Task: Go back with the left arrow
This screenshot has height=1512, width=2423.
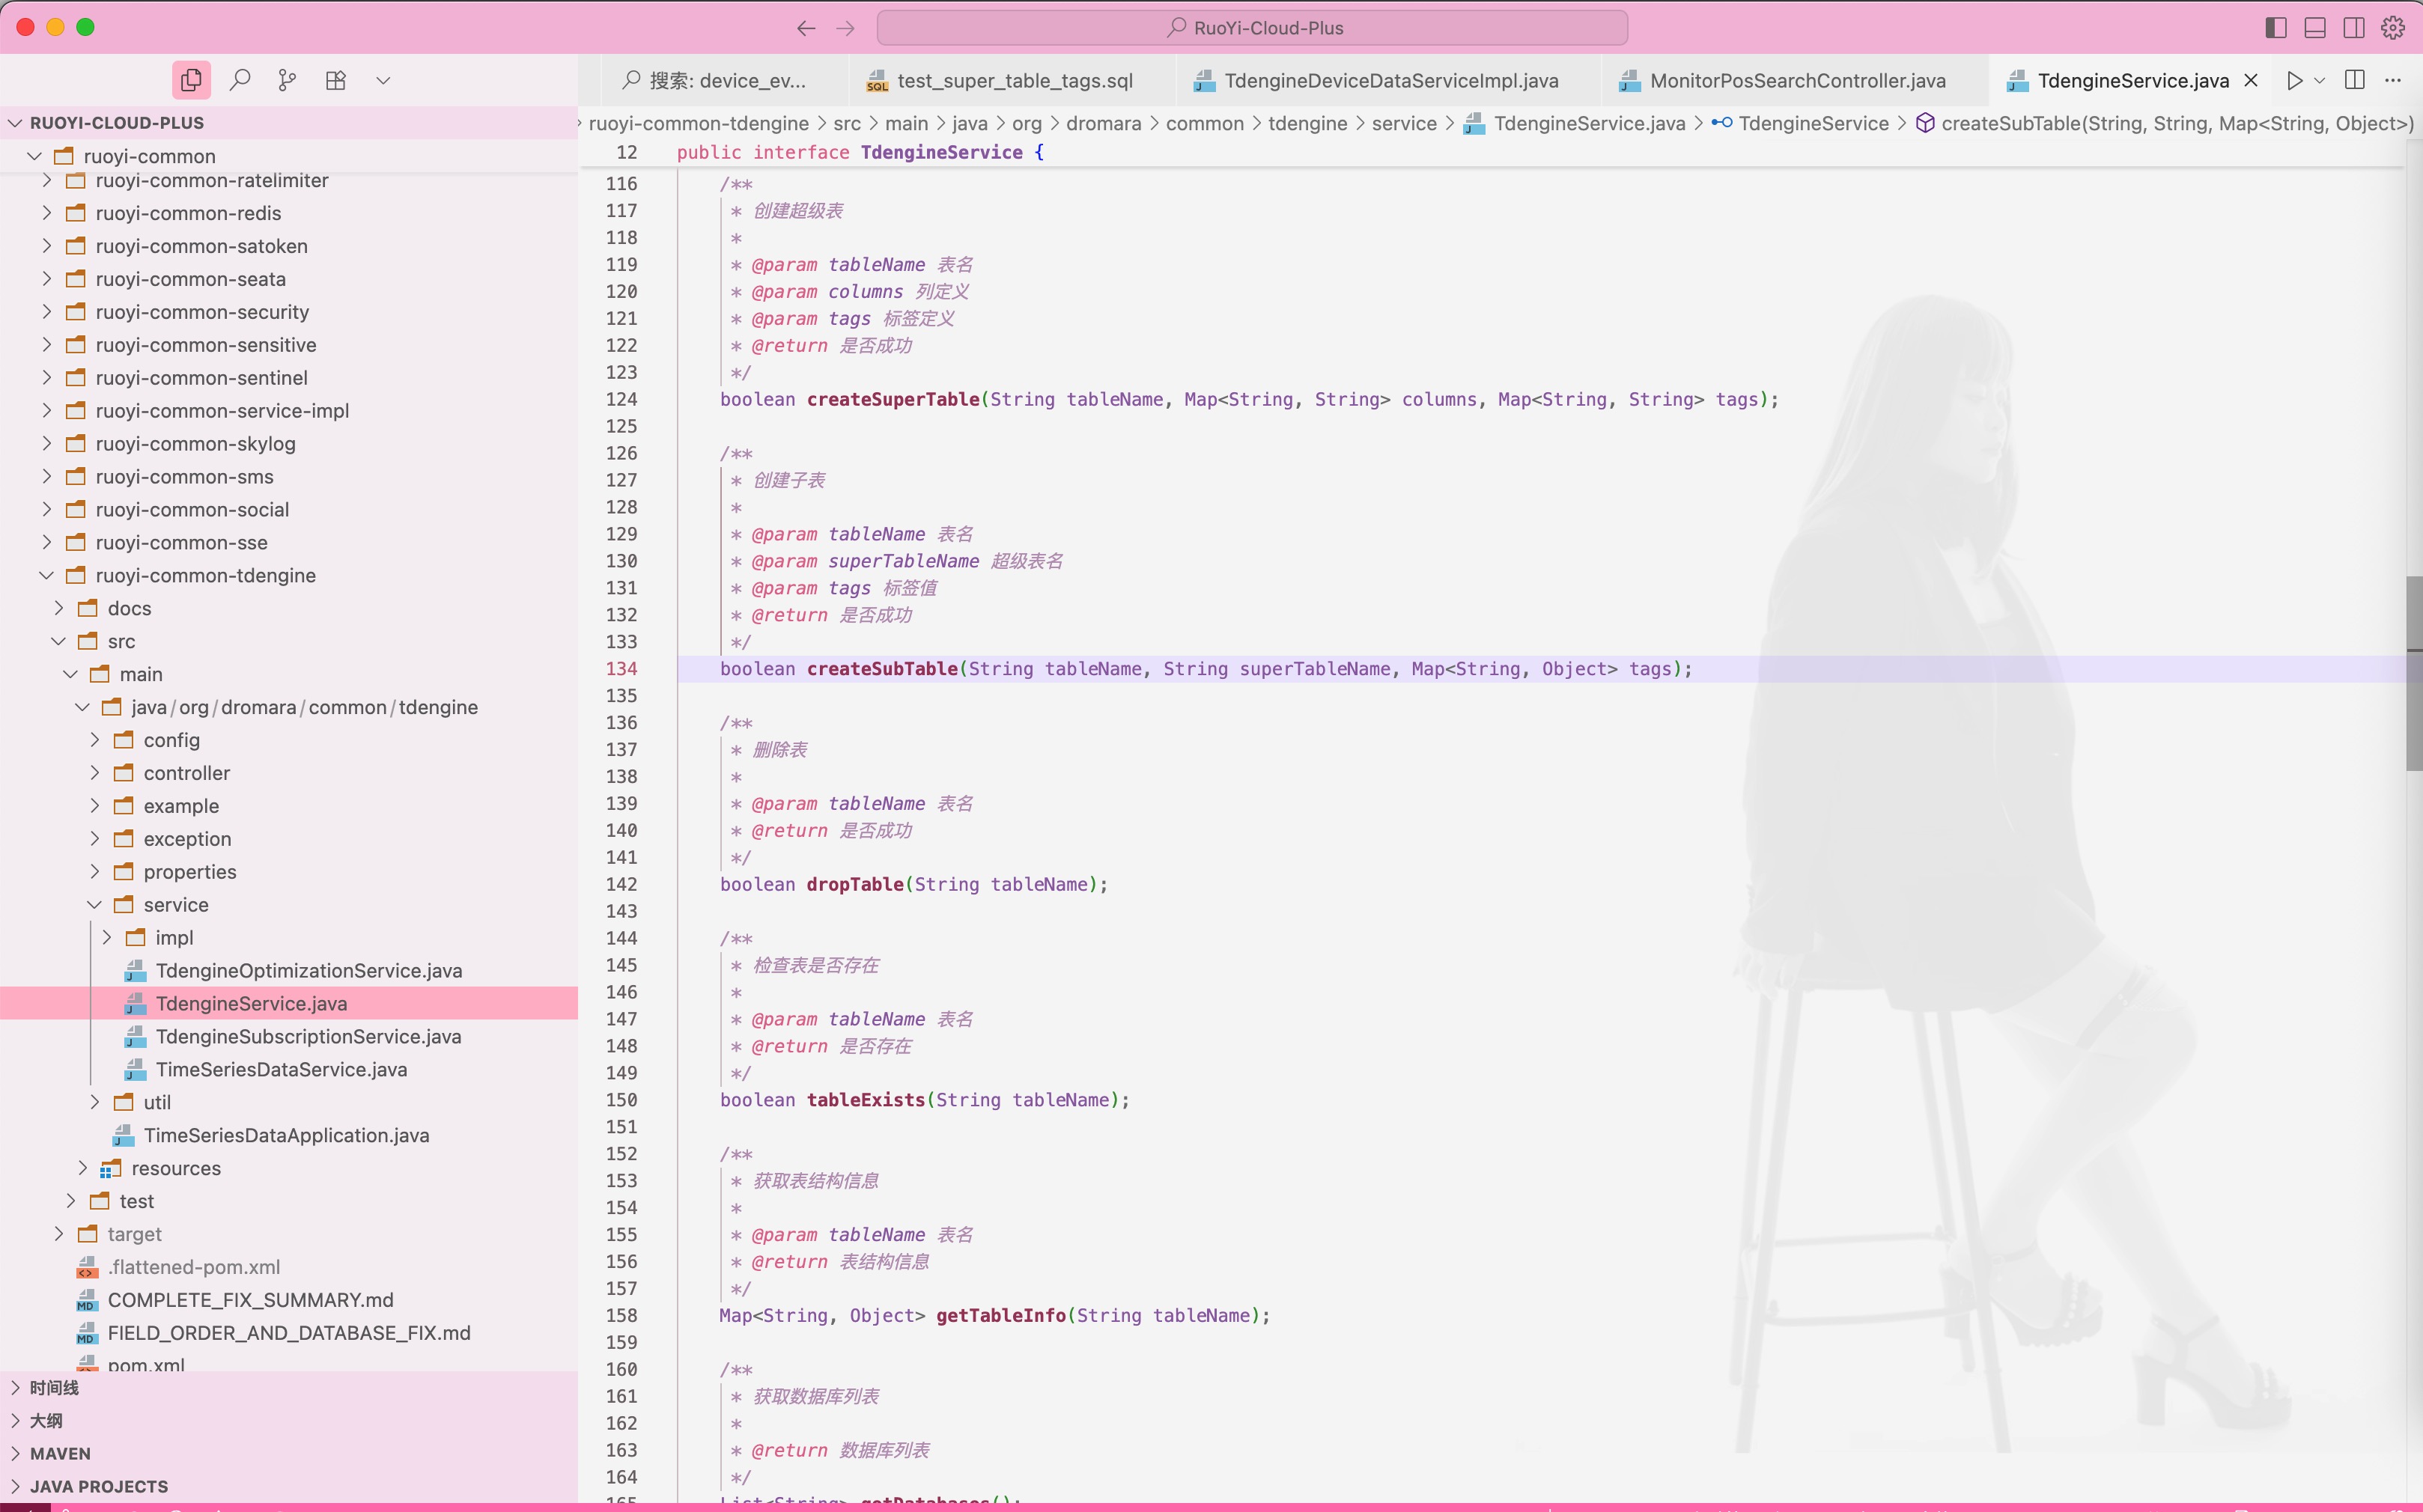Action: point(806,28)
